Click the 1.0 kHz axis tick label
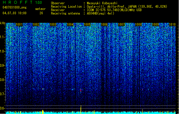Viewport: 179px width, 114px height. click(2, 52)
